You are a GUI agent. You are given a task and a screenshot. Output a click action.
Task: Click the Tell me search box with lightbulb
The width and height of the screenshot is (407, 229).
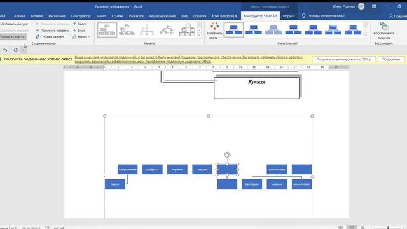pyautogui.click(x=324, y=16)
